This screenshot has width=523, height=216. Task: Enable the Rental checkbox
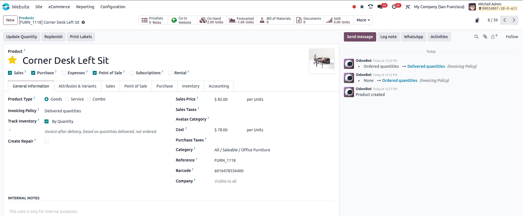(x=170, y=73)
